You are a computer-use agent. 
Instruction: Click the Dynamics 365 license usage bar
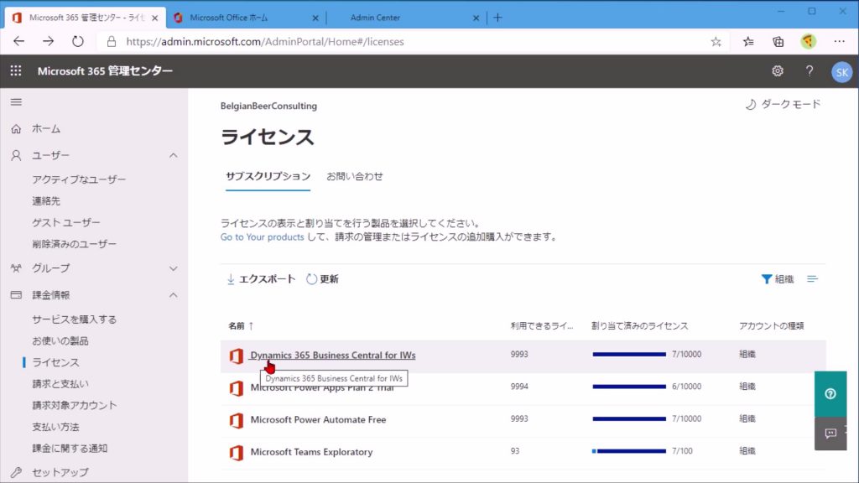coord(629,355)
